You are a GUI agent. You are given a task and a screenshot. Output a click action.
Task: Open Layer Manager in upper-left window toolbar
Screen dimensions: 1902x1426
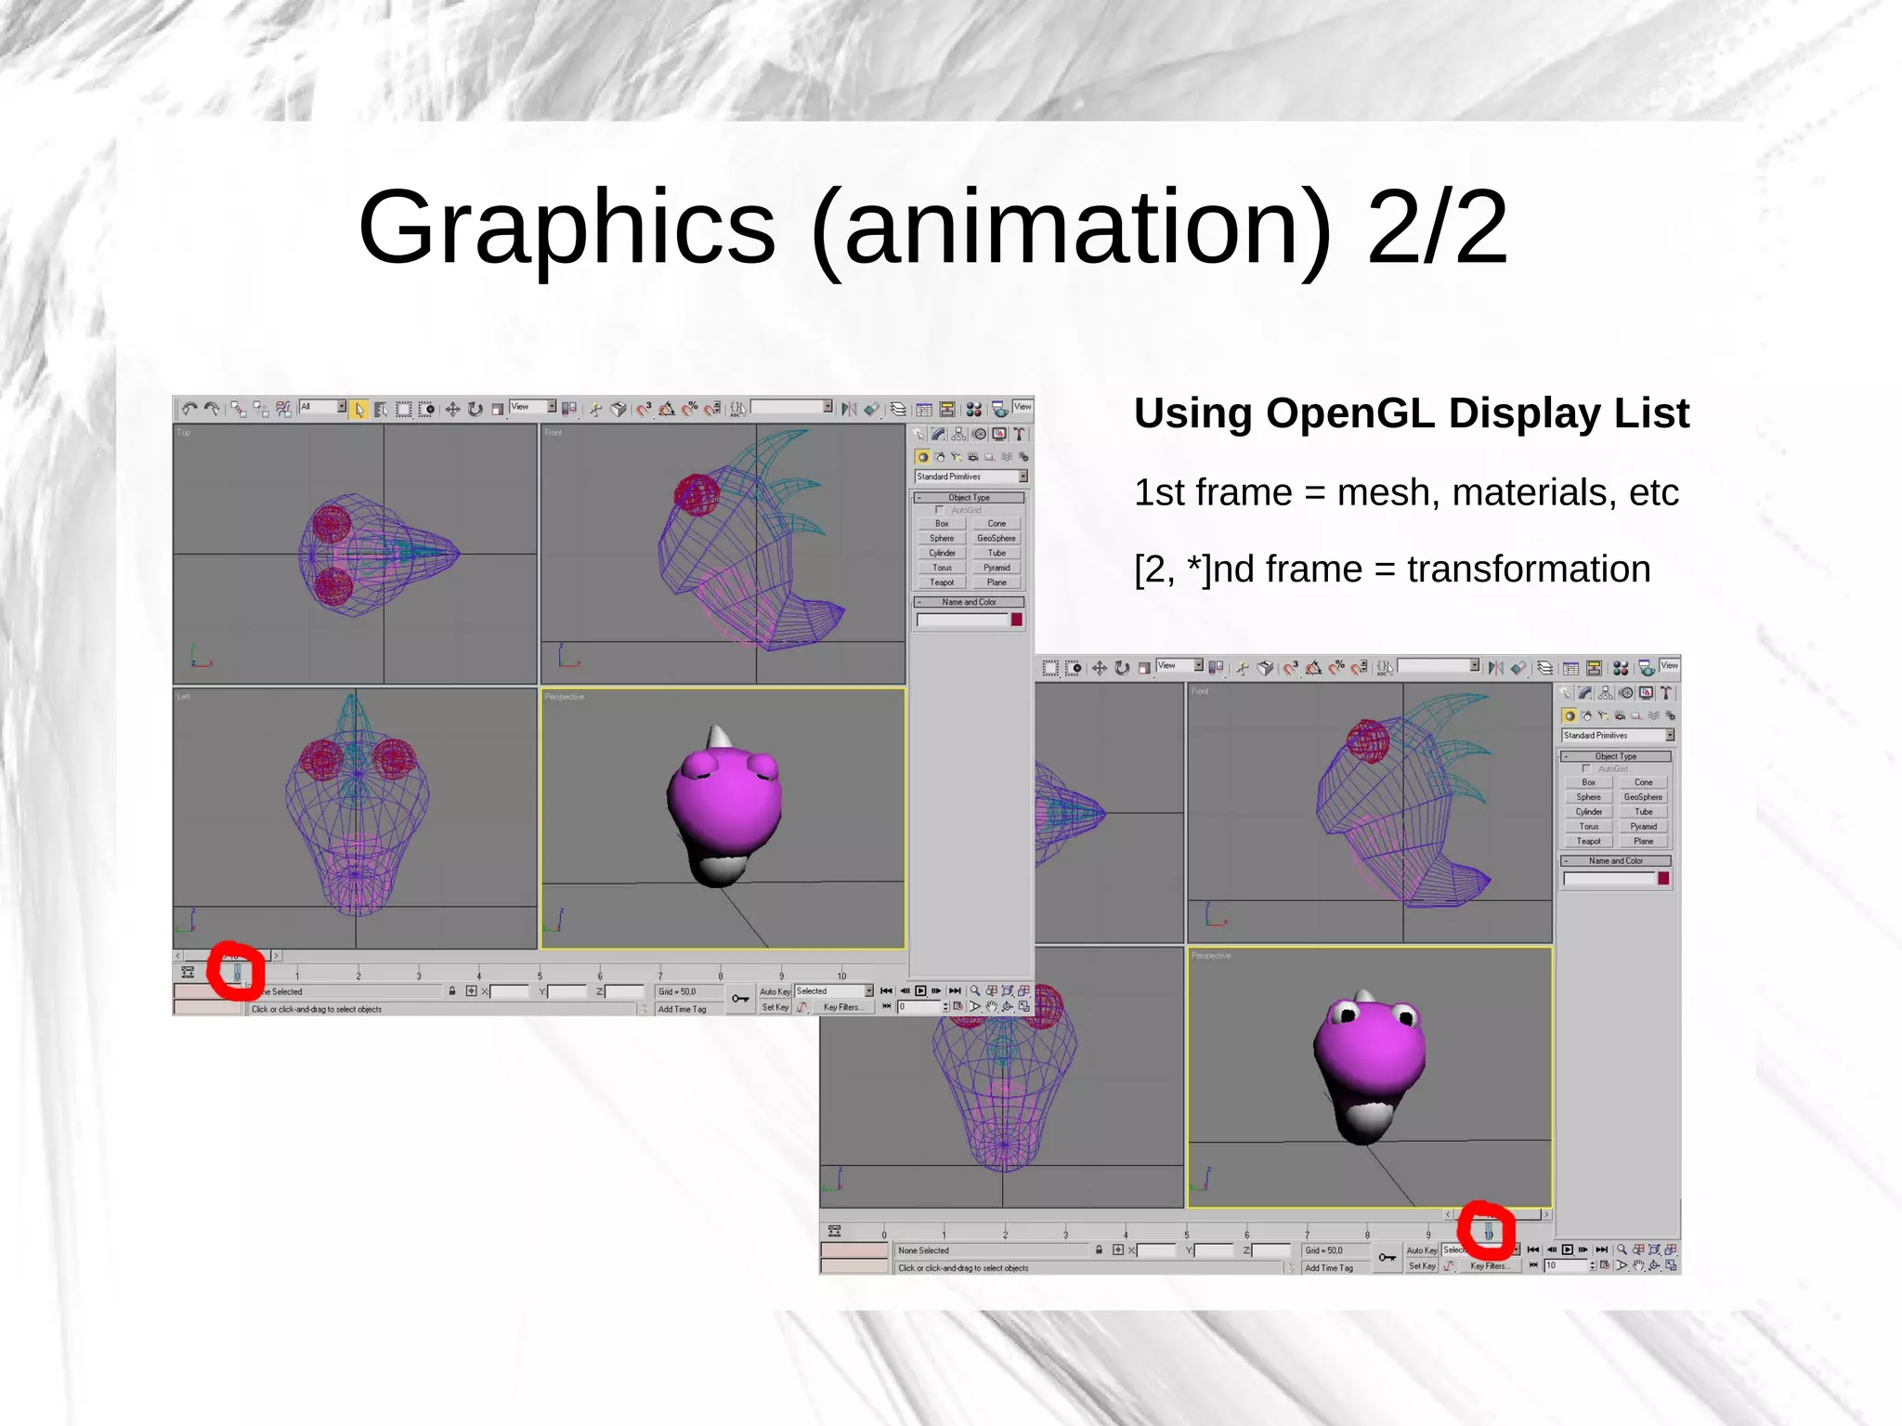pos(898,410)
